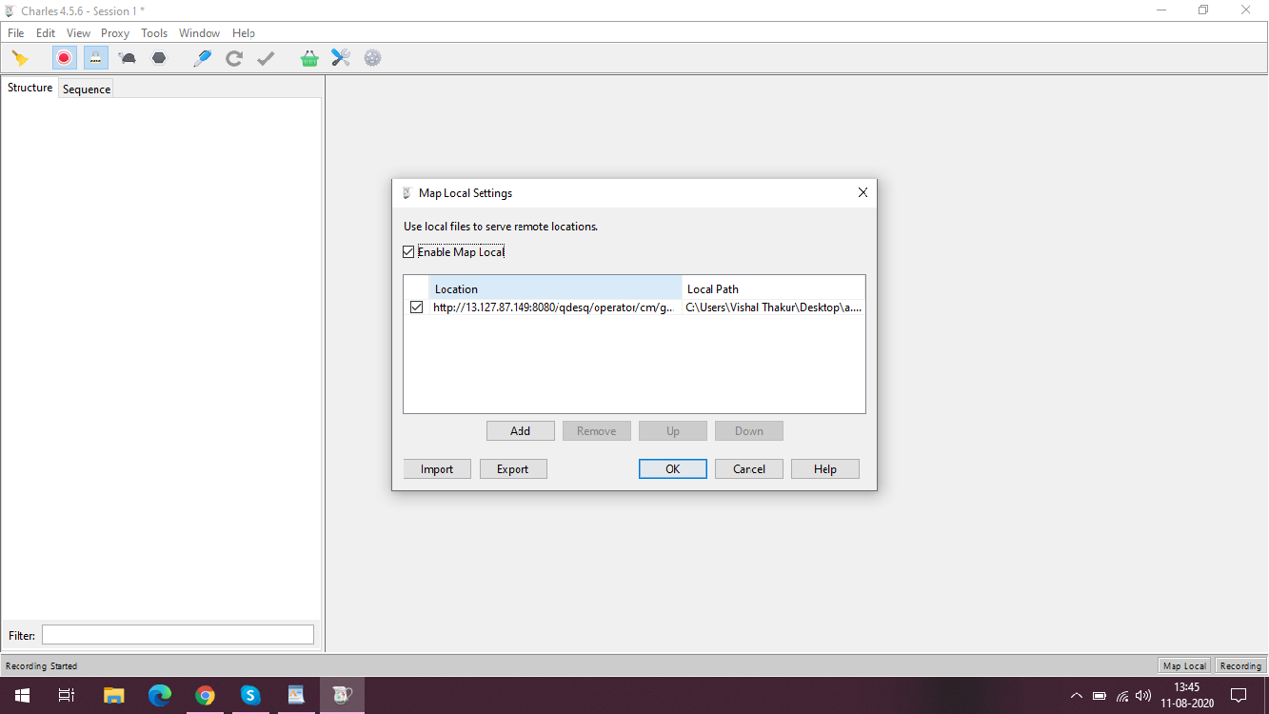The height and width of the screenshot is (714, 1269).
Task: Uncheck the Enable Map Local checkbox
Action: [408, 252]
